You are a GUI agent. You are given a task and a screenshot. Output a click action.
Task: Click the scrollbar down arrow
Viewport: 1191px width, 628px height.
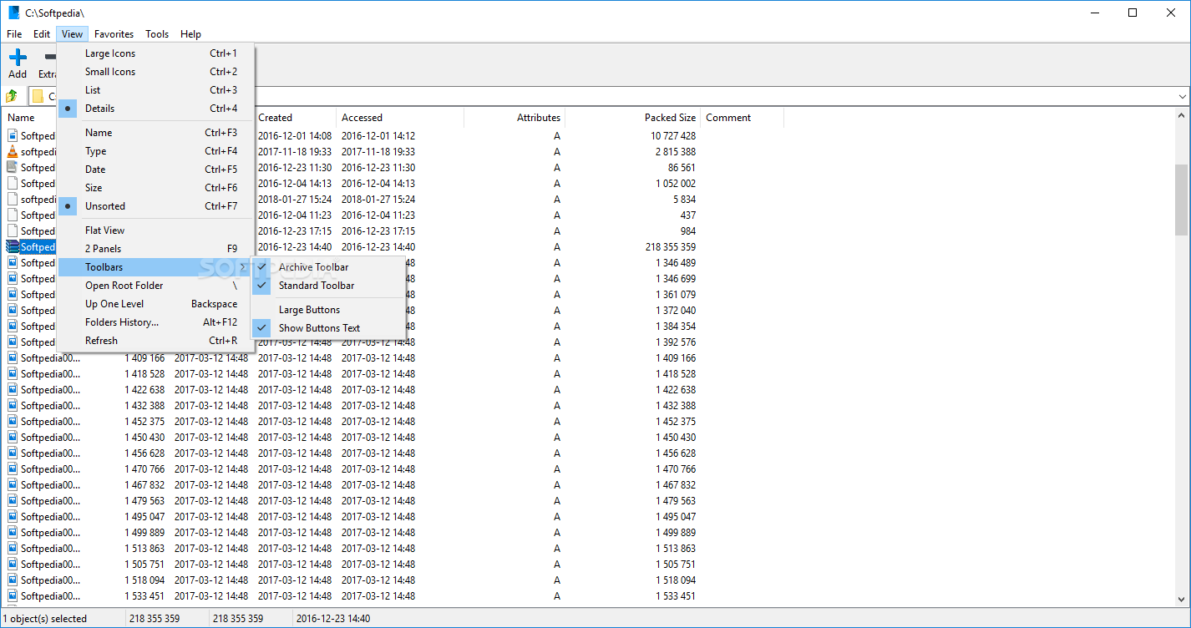pyautogui.click(x=1181, y=600)
